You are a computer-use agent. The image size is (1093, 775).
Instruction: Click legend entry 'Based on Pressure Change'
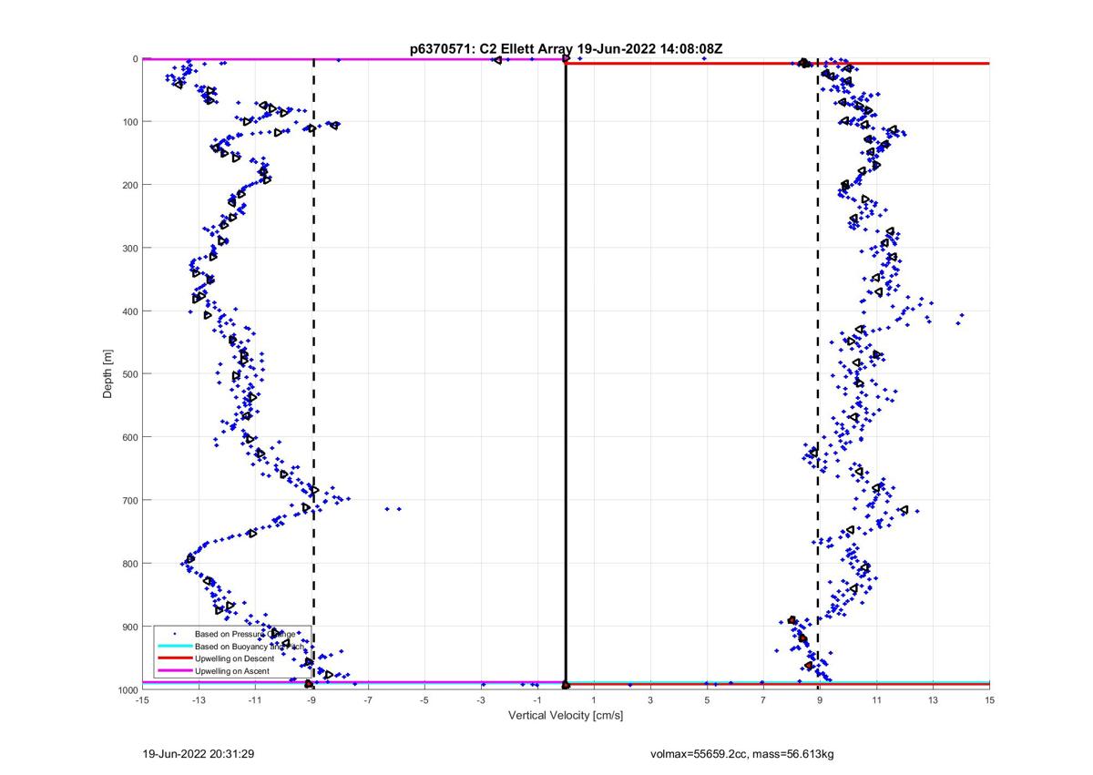[245, 633]
